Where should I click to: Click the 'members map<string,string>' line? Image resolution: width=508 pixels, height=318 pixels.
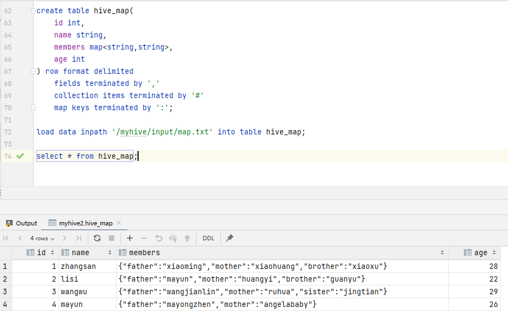tap(113, 47)
